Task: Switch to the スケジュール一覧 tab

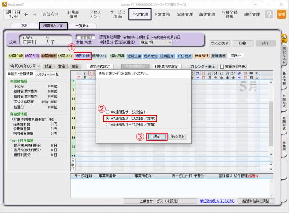Action: tap(47, 74)
